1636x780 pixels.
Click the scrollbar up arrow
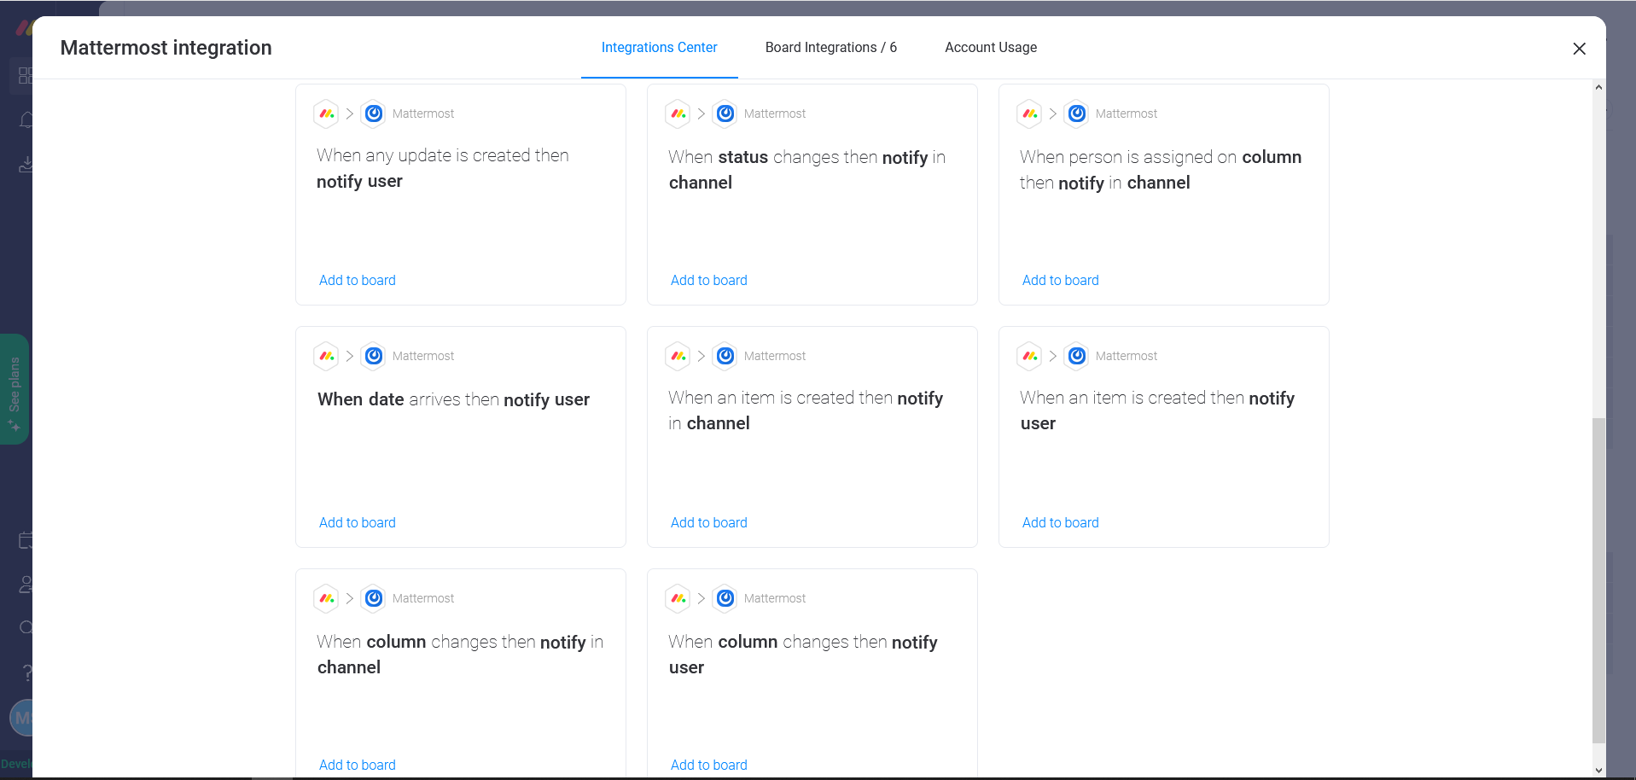(x=1600, y=86)
